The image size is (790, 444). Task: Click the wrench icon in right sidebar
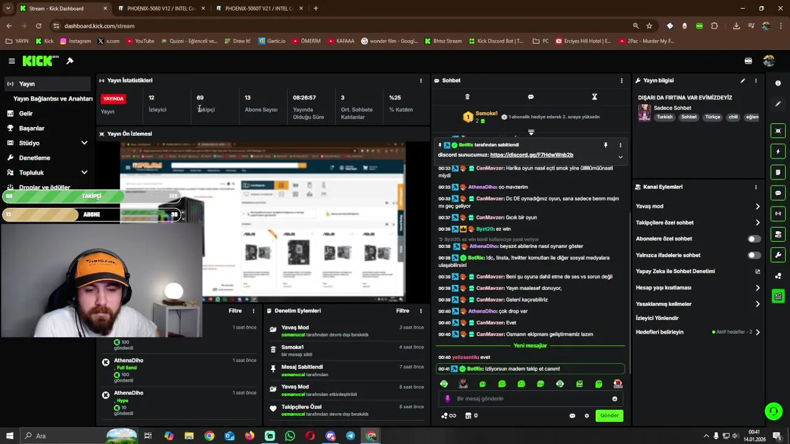[x=778, y=255]
